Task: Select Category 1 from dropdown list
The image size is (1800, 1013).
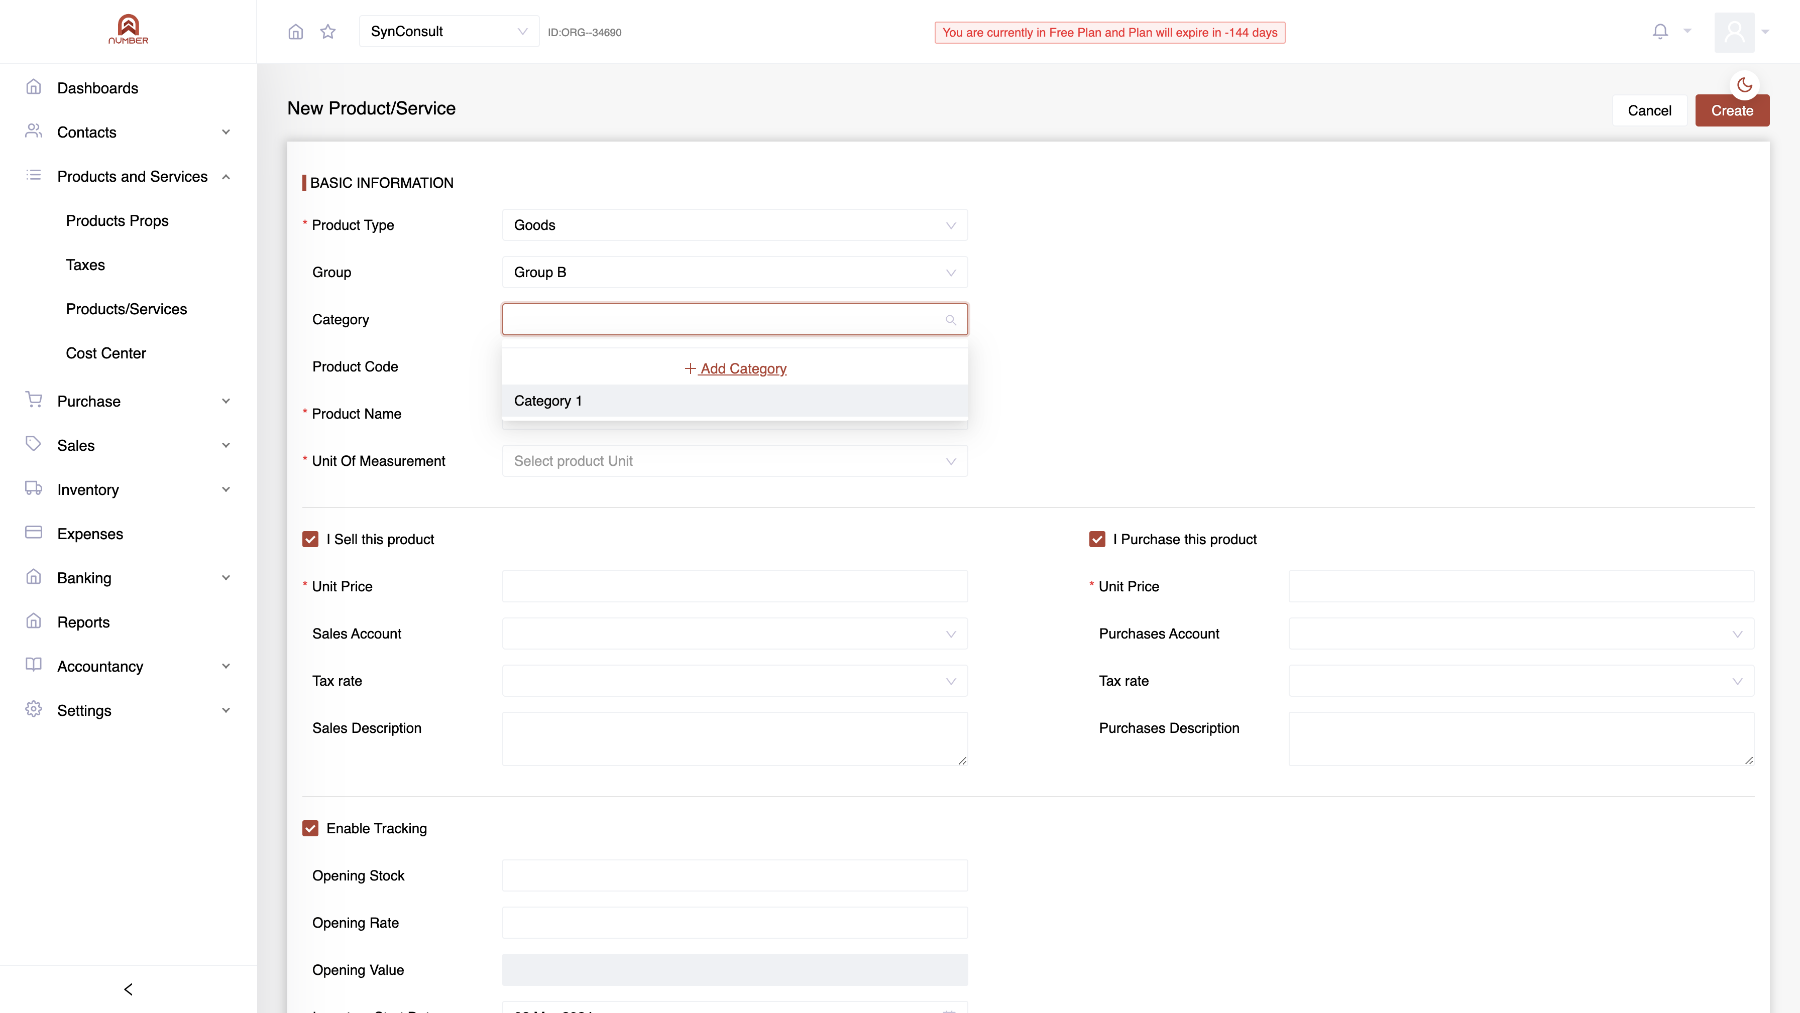Action: [734, 401]
